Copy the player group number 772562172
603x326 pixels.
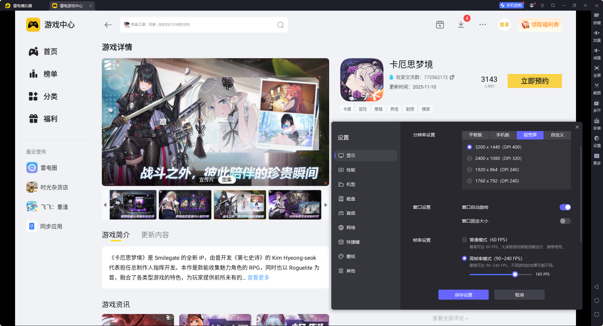452,77
